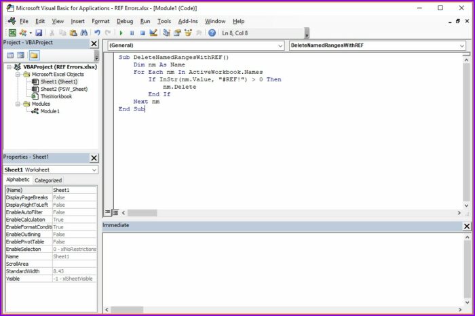This screenshot has width=475, height=316.
Task: Switch to the Alphabetic properties tab
Action: pyautogui.click(x=18, y=180)
